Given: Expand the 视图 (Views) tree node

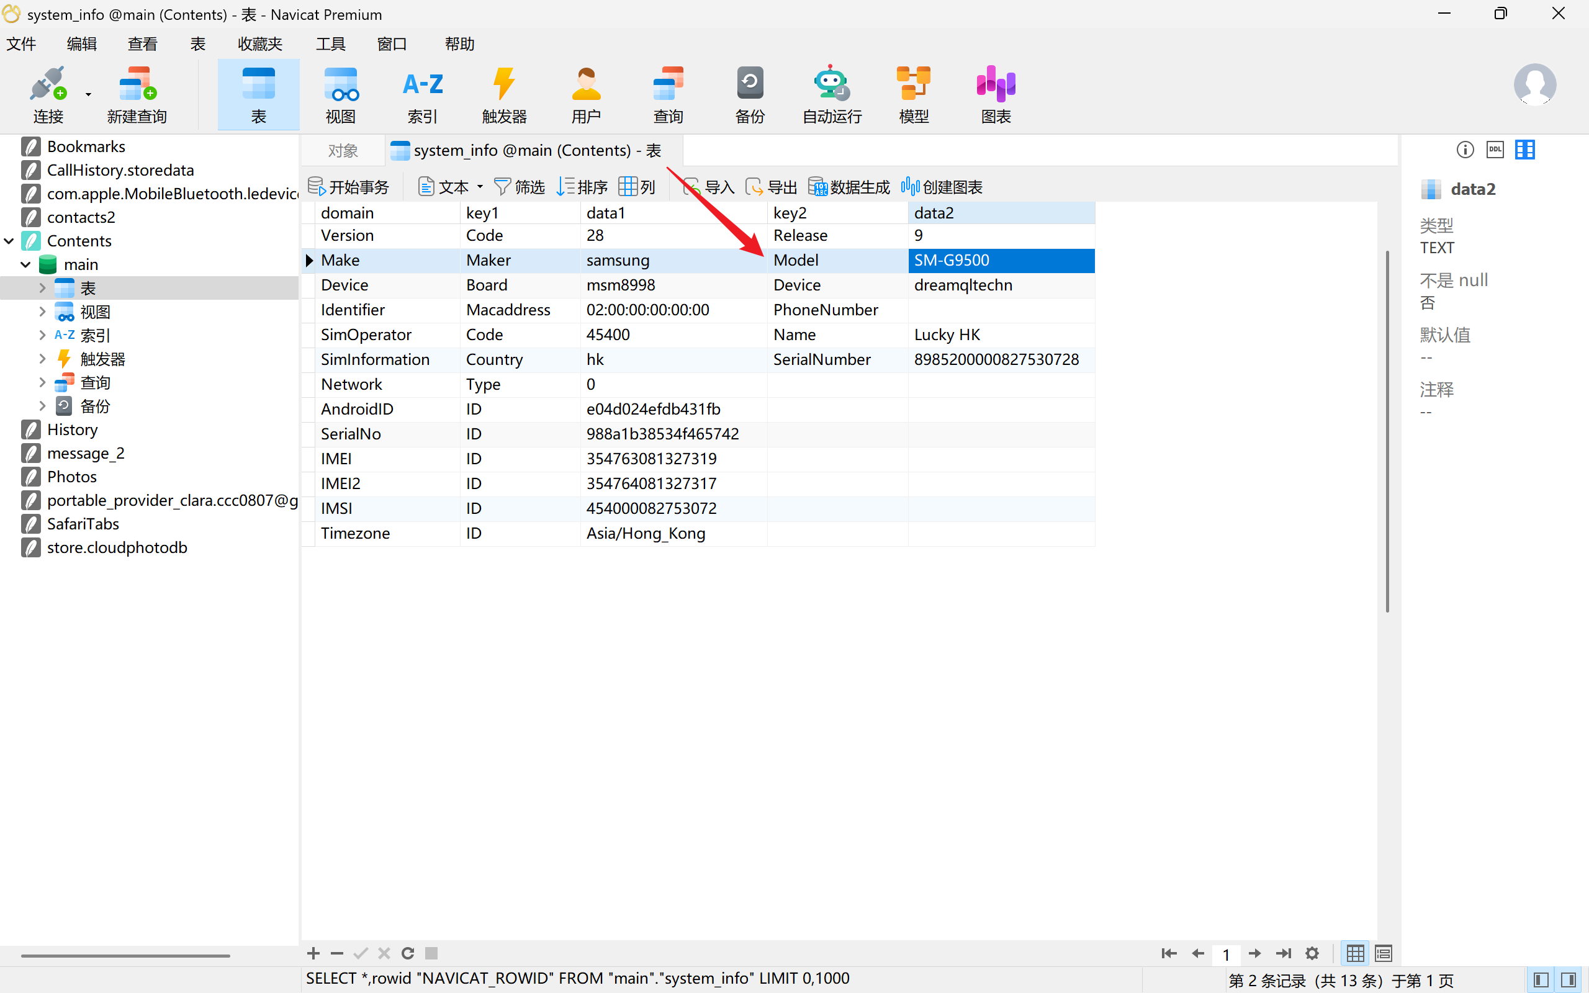Looking at the screenshot, I should 42,312.
